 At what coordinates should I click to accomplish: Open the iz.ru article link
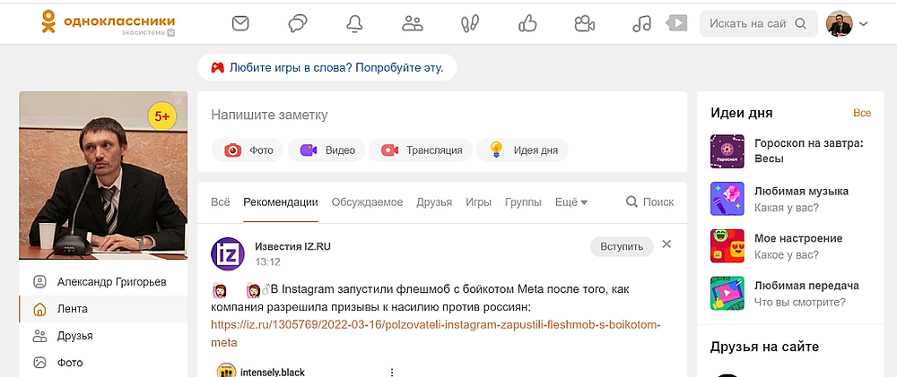(x=436, y=334)
